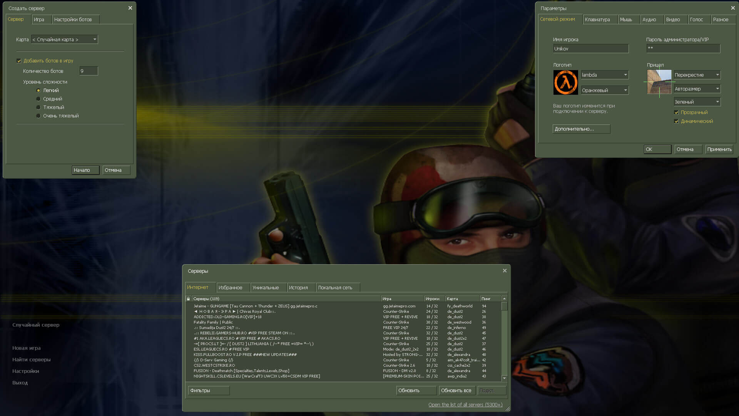Click Отмена in Создать сервер dialog
This screenshot has width=739, height=416.
tap(116, 170)
